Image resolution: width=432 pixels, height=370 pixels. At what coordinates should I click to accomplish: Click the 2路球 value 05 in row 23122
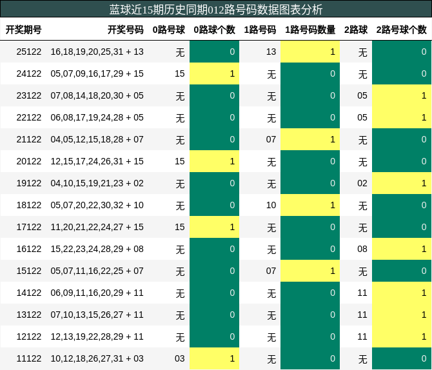pos(362,95)
